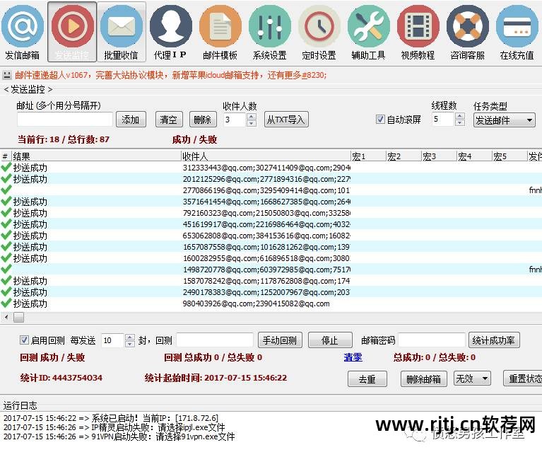Toggle 启用回测 checkbox
542x457 pixels.
(24, 340)
